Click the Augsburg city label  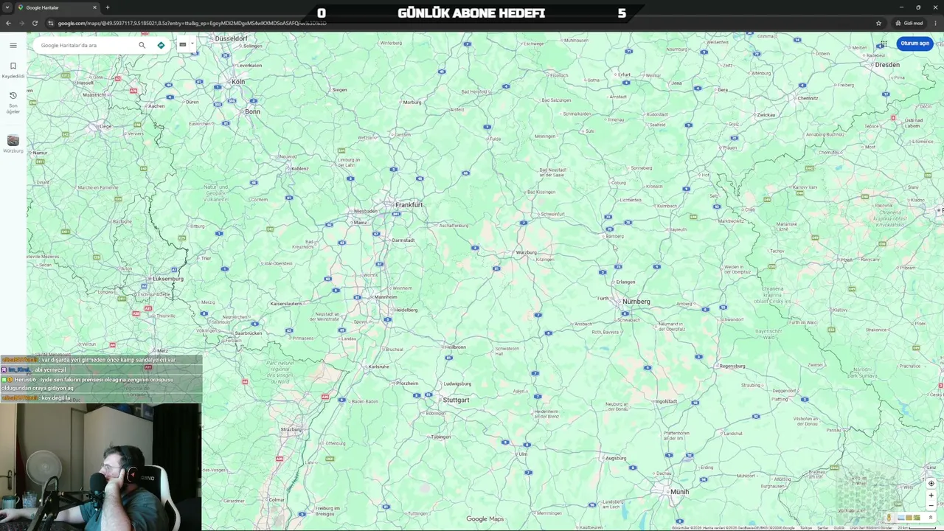tap(615, 458)
